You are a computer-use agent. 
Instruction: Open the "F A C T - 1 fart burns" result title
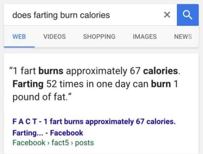click(x=94, y=122)
